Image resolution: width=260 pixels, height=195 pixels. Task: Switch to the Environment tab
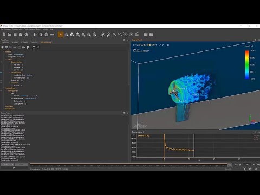5,43
